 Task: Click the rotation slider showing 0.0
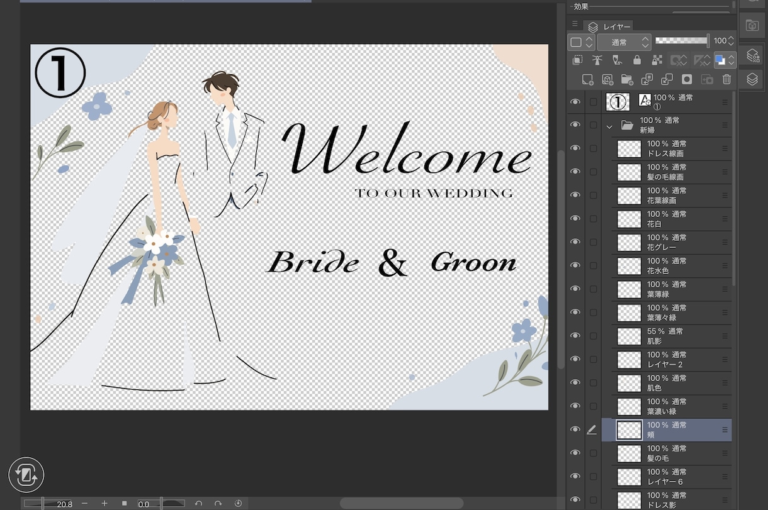point(162,504)
